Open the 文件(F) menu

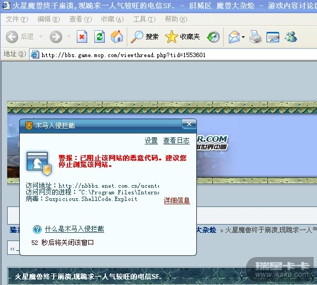pyautogui.click(x=17, y=19)
